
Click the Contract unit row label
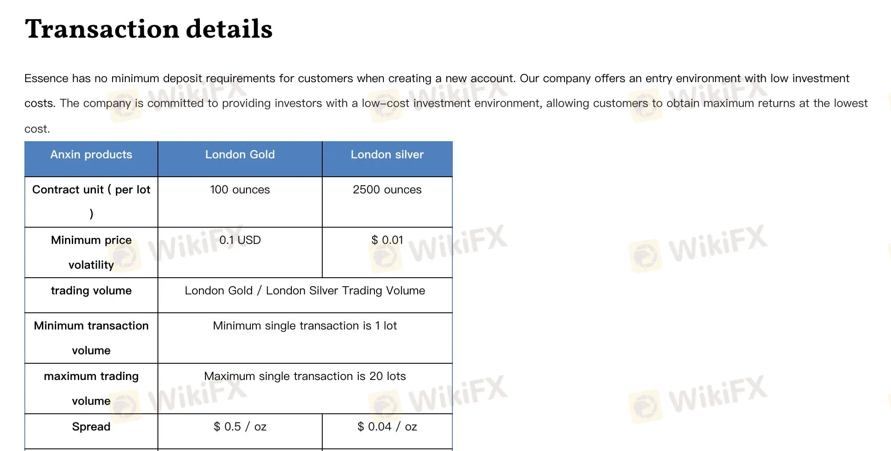point(91,202)
